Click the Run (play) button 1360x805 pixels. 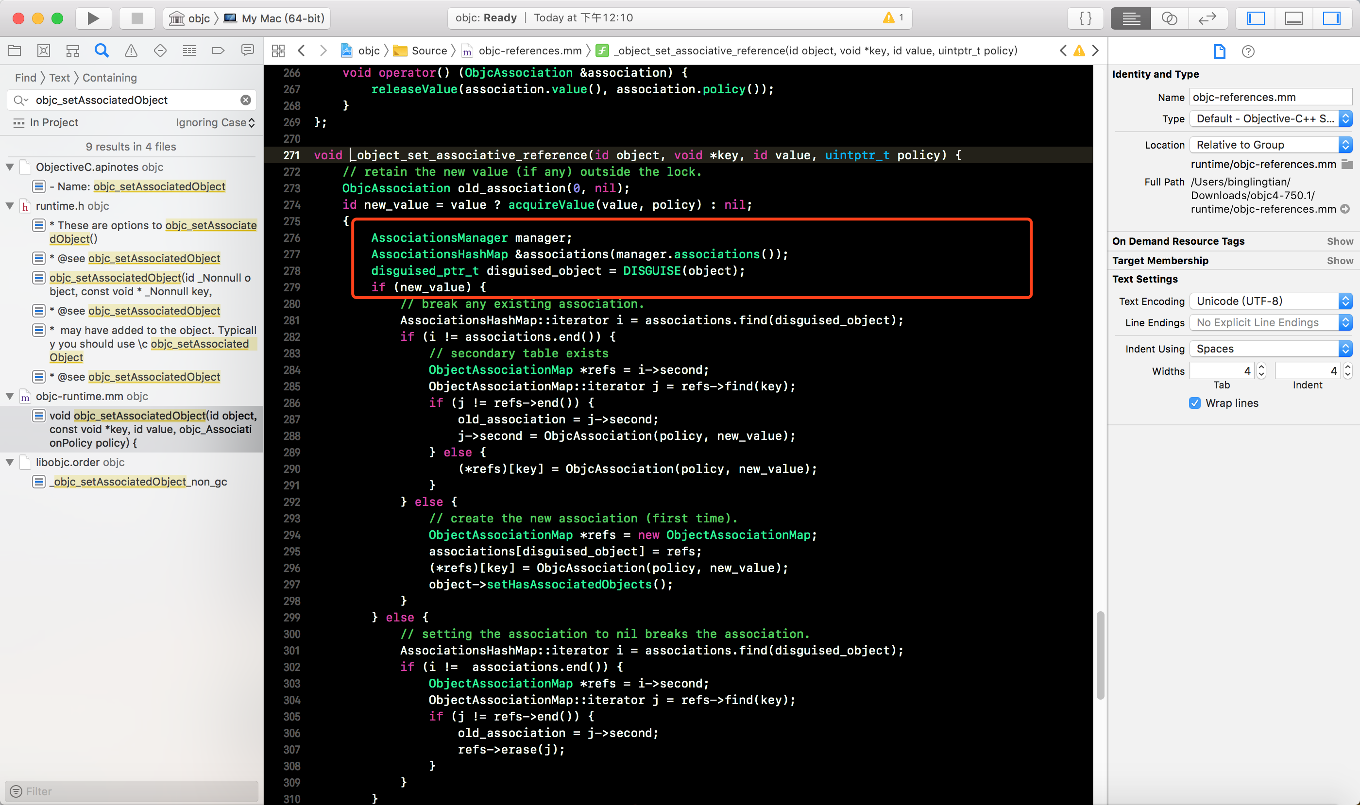tap(93, 18)
